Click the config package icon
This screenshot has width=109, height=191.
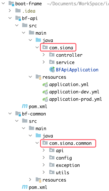(x=52, y=158)
